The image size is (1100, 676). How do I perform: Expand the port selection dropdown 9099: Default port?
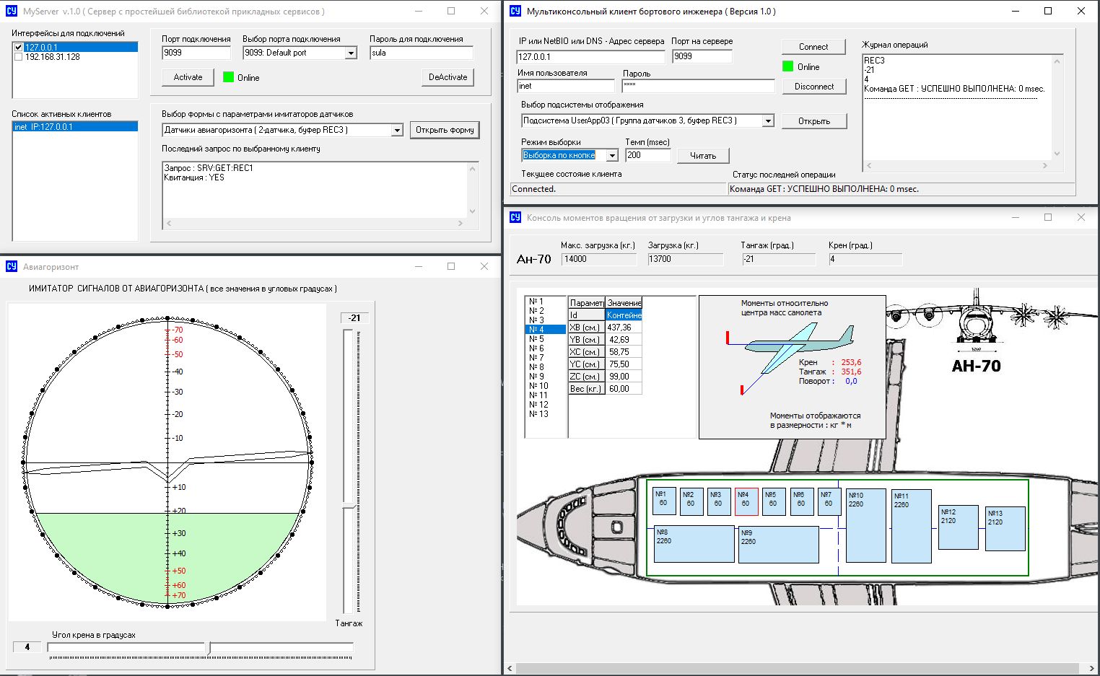351,53
